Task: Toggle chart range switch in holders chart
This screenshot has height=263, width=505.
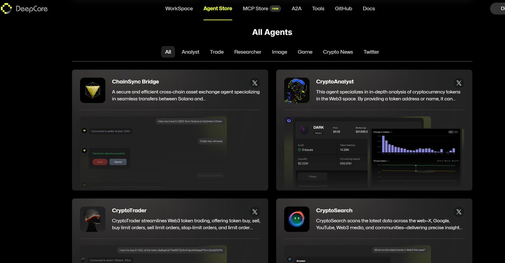Action: [x=453, y=132]
